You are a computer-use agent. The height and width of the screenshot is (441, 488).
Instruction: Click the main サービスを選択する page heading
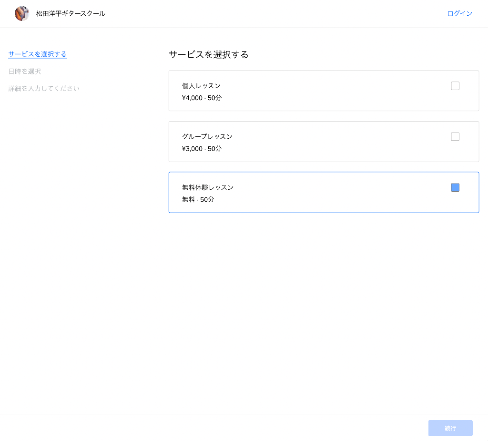(x=209, y=55)
